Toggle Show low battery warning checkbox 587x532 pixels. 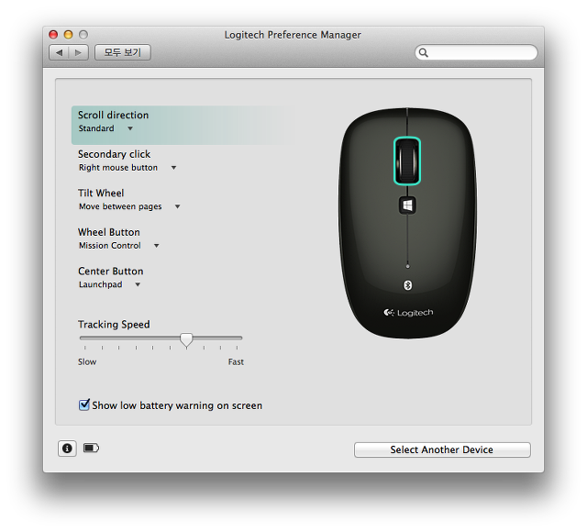point(83,405)
